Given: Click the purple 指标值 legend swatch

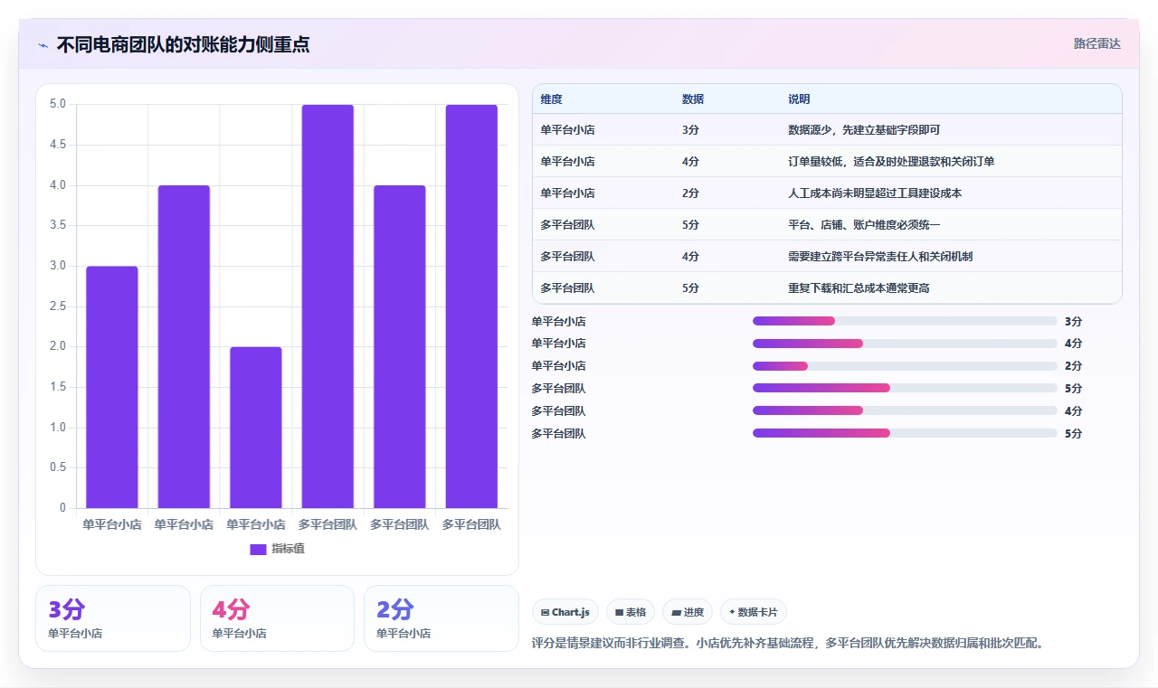Looking at the screenshot, I should pos(258,549).
